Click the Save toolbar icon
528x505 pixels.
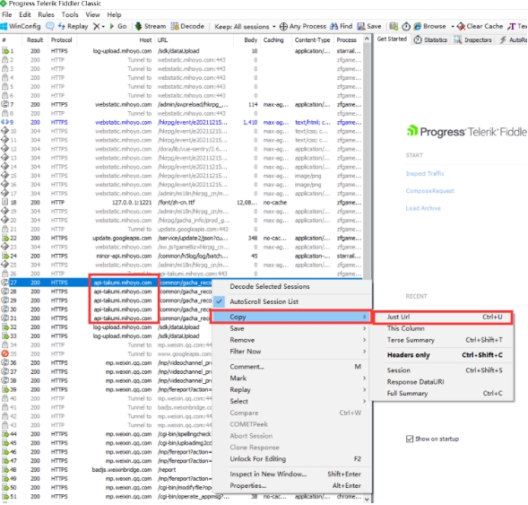click(x=361, y=26)
